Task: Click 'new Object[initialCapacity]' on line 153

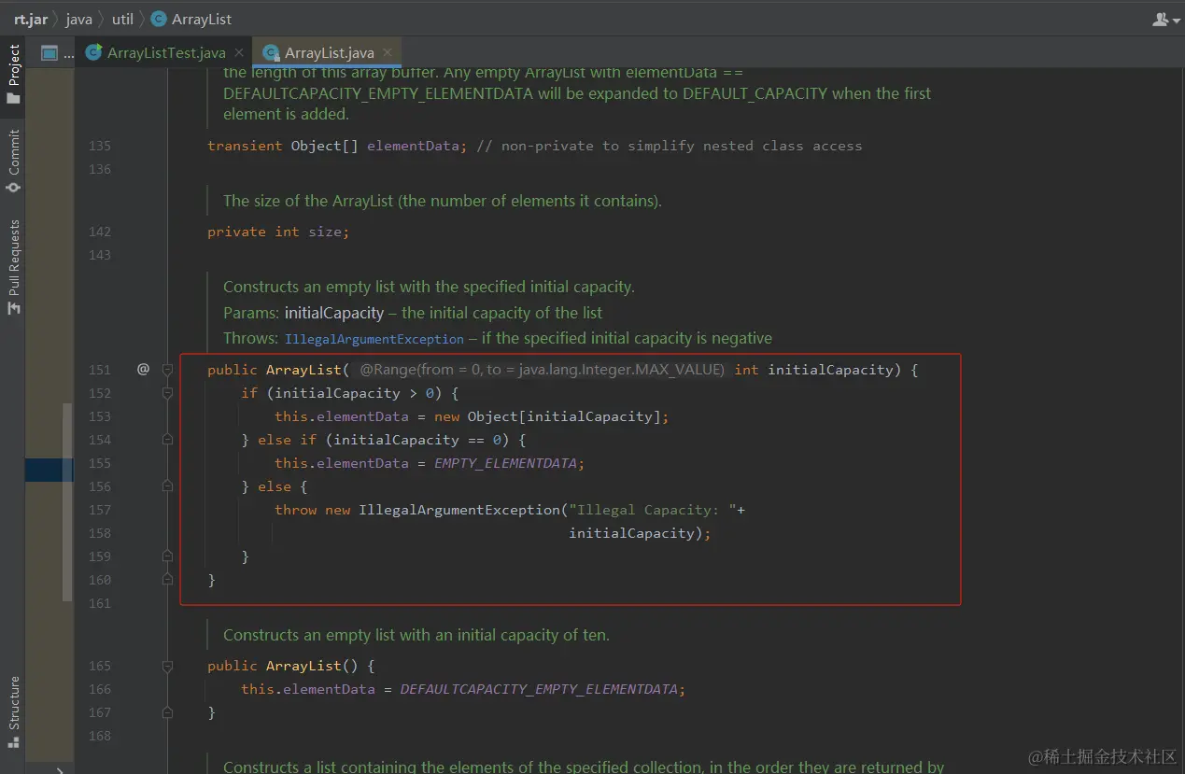Action: coord(546,416)
